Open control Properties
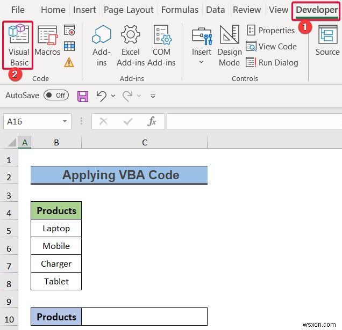The height and width of the screenshot is (330, 342). pyautogui.click(x=270, y=30)
